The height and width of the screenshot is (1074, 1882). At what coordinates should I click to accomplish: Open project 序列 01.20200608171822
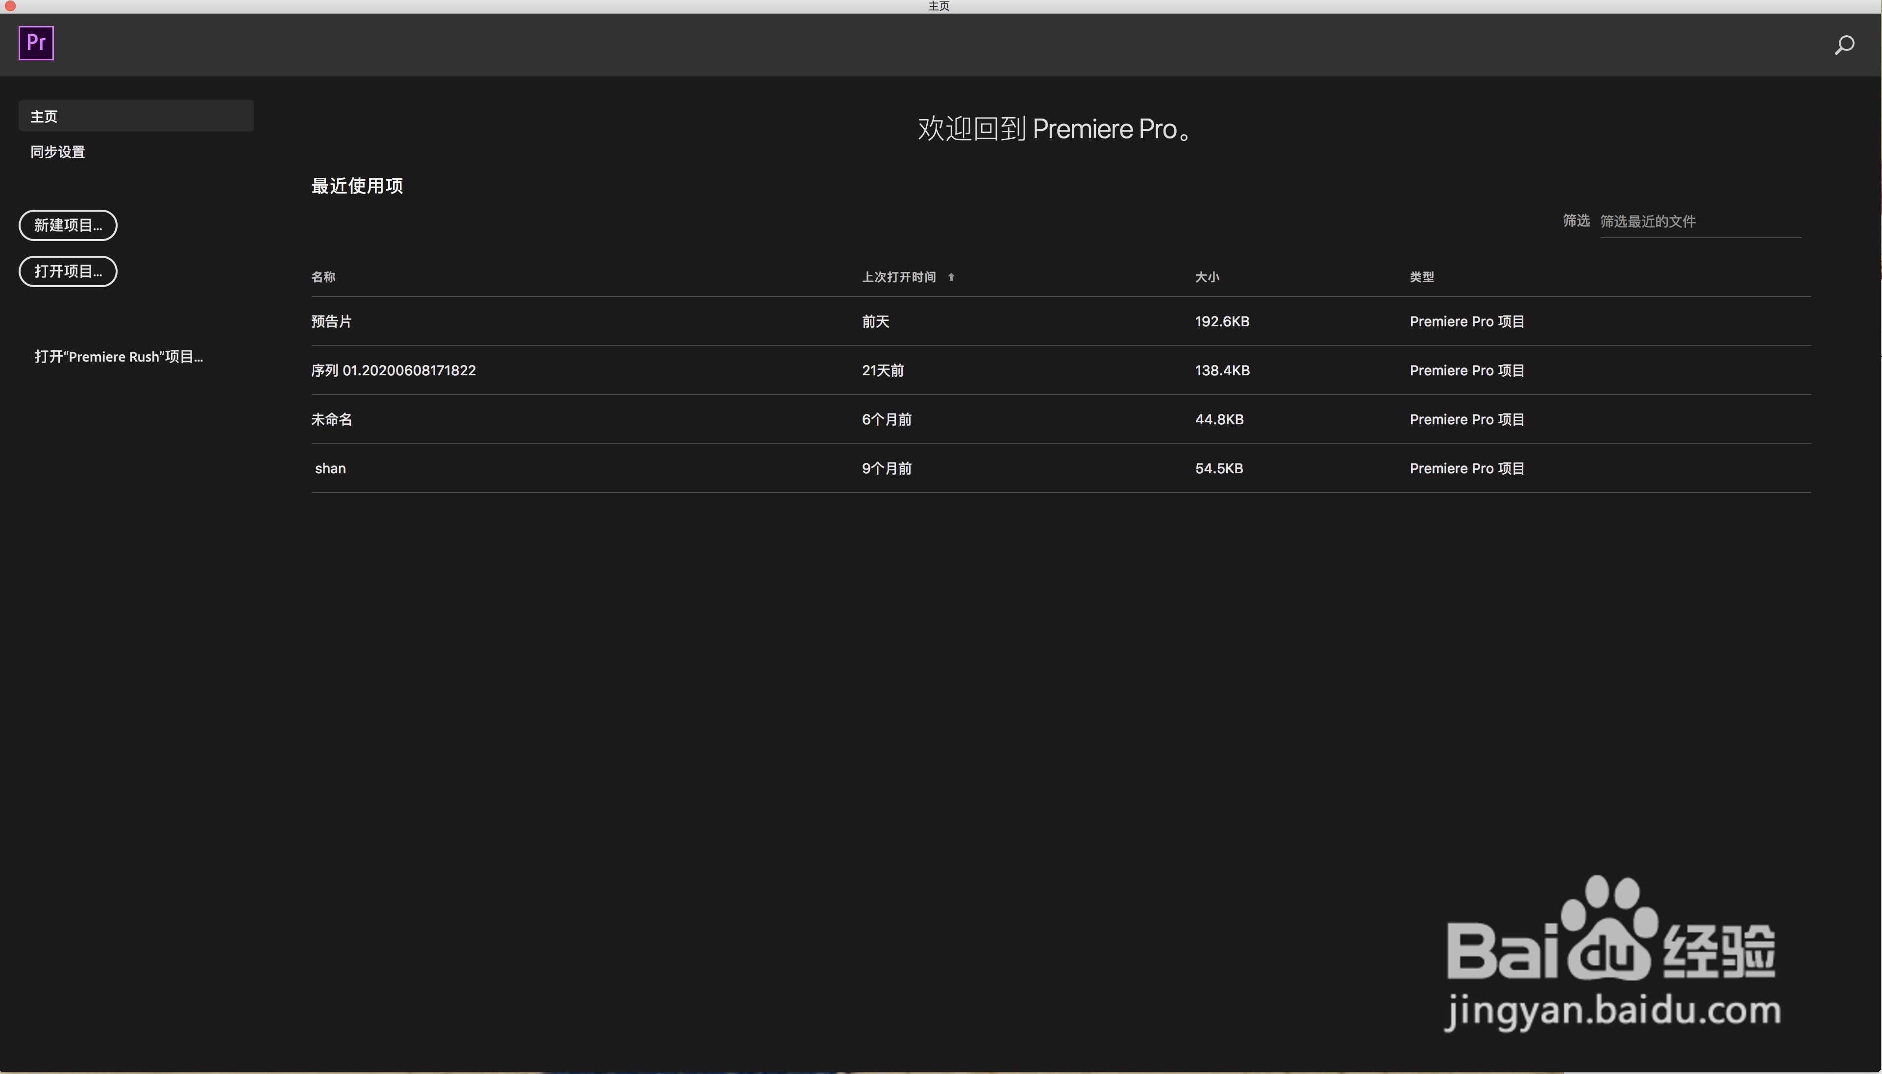(x=393, y=370)
